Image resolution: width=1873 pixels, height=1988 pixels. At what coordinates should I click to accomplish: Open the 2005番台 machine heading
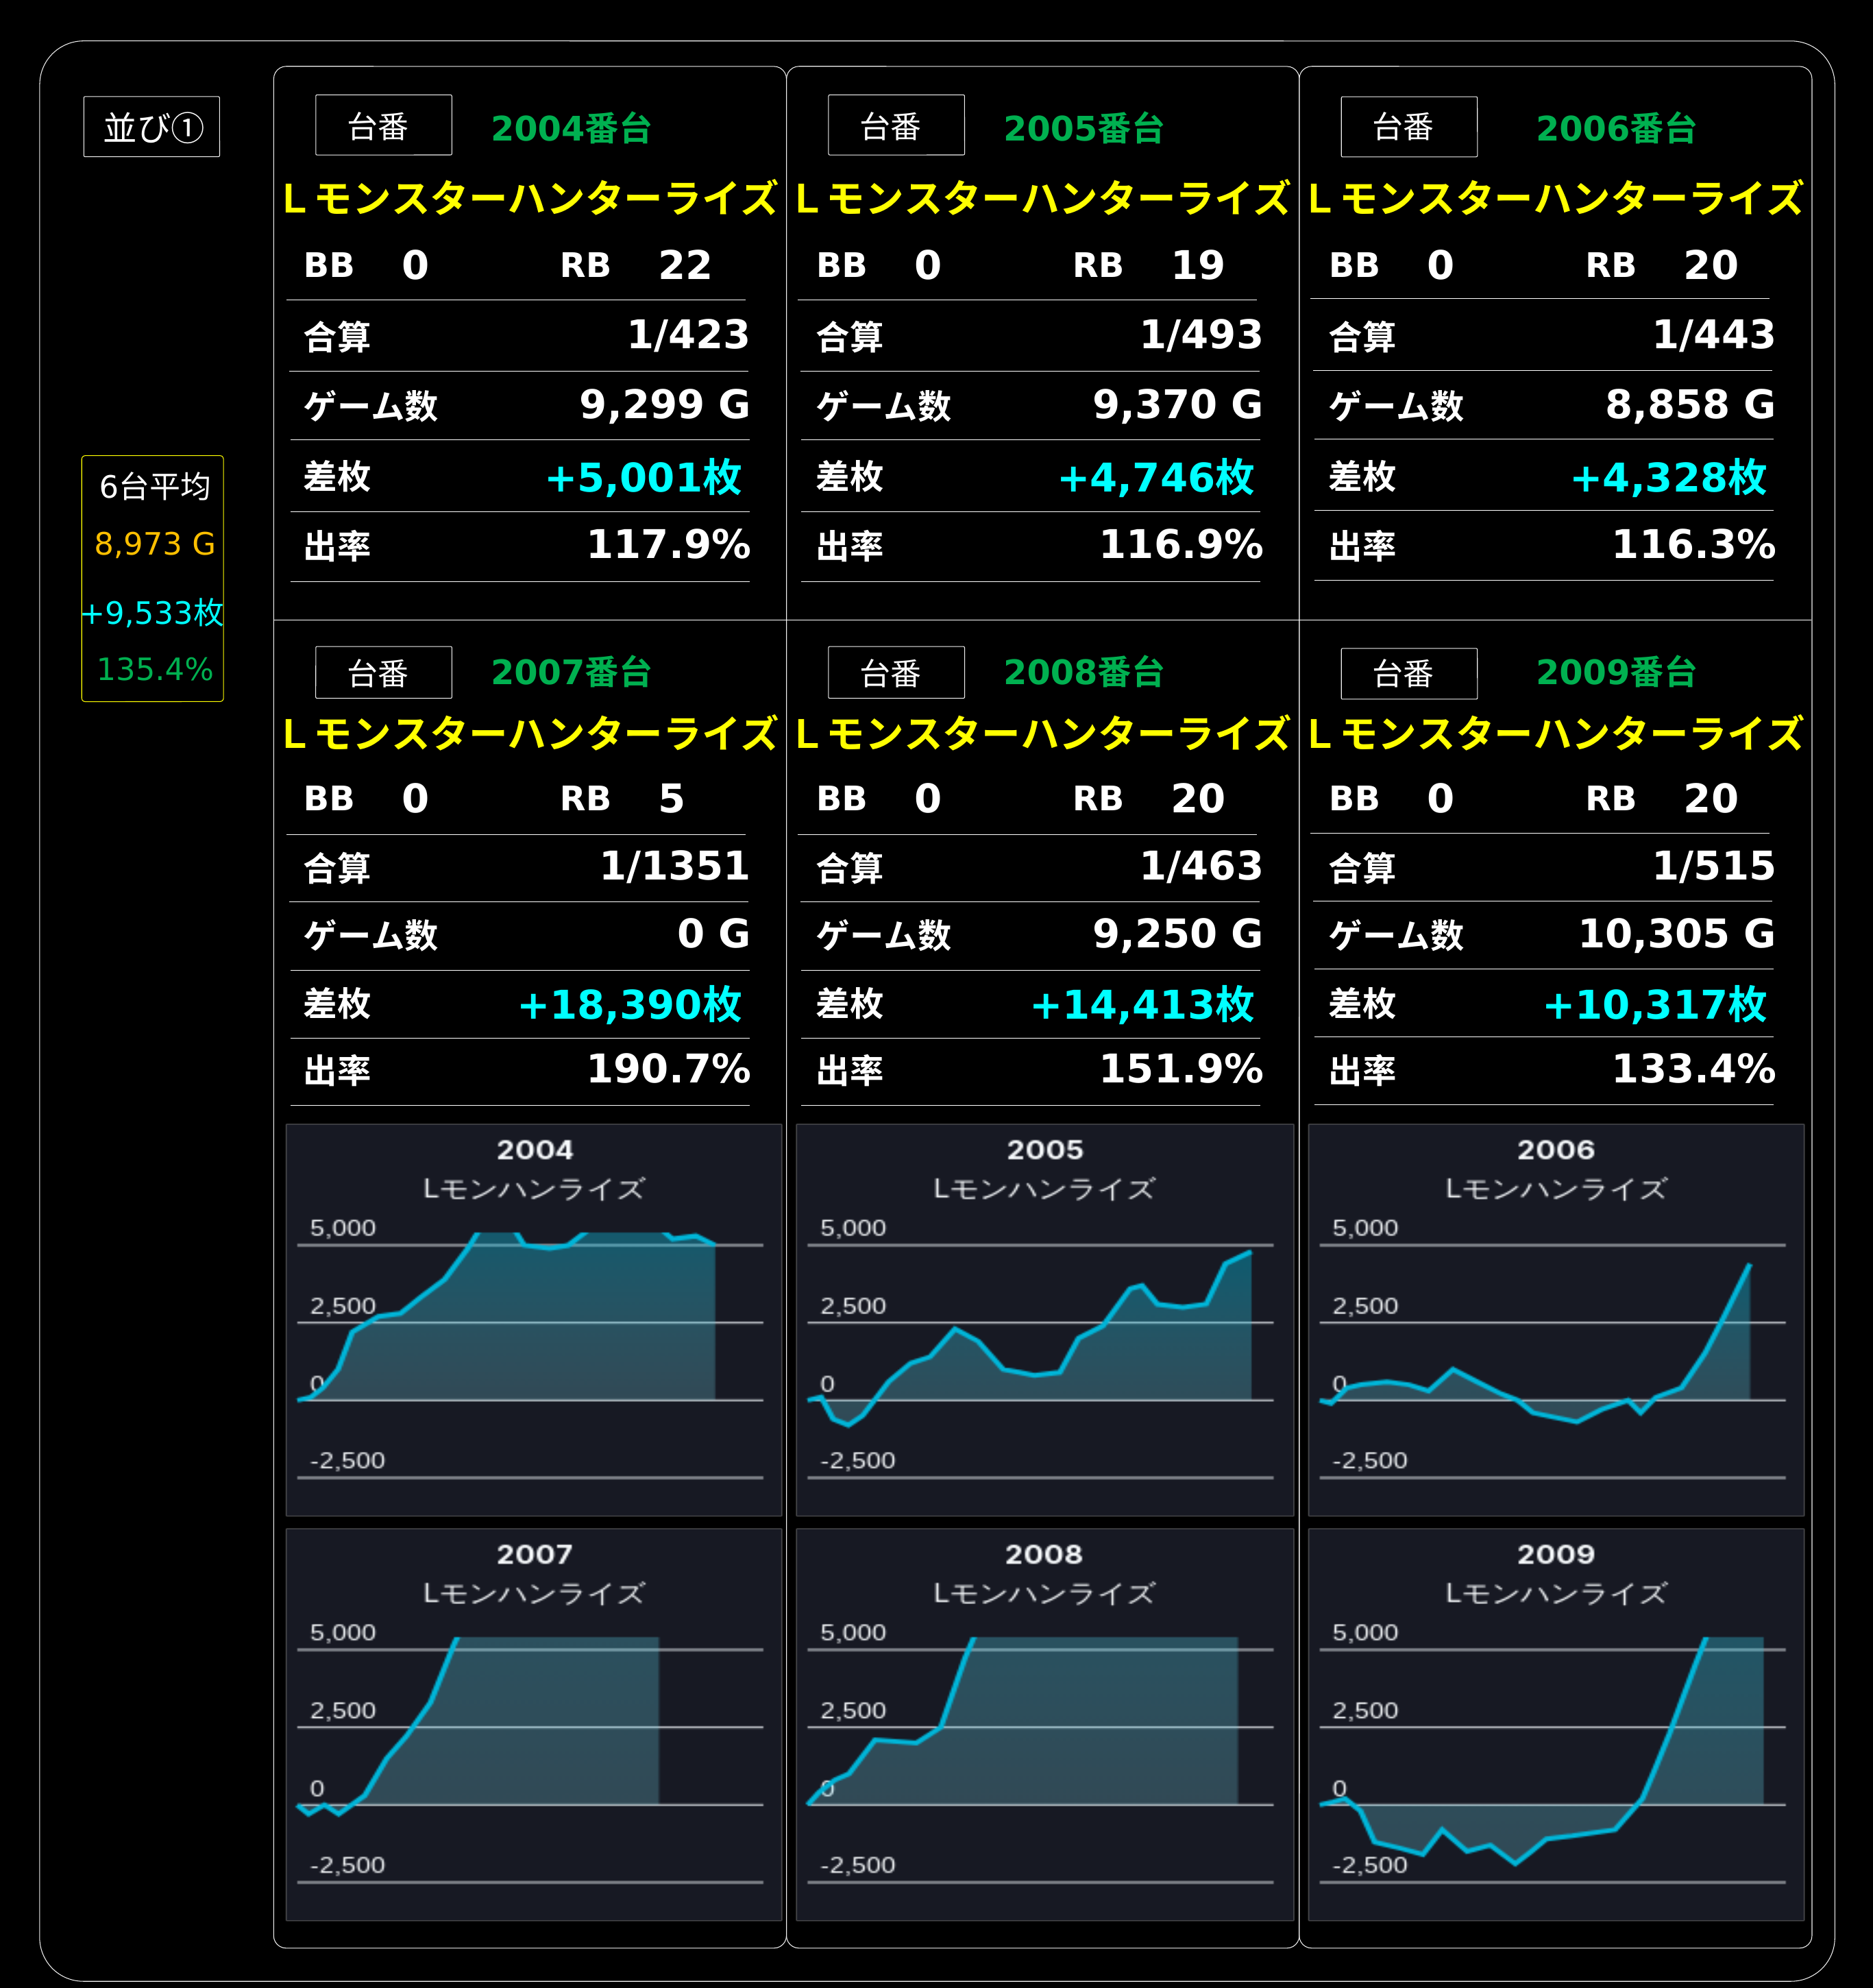(x=1084, y=129)
